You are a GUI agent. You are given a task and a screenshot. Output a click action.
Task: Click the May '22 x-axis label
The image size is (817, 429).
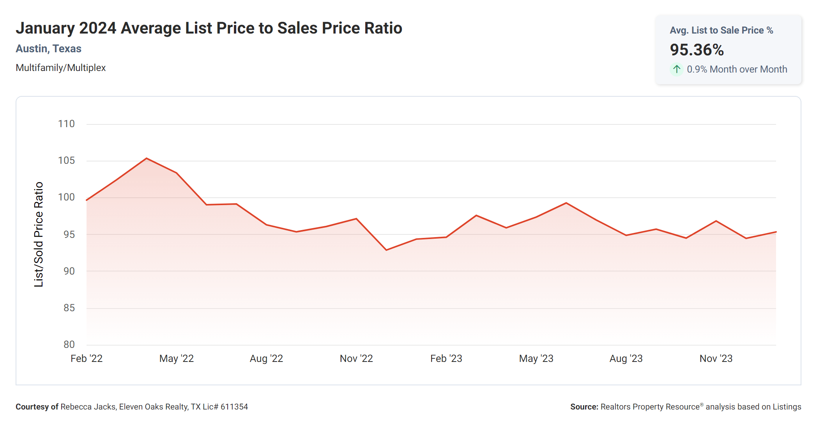177,358
